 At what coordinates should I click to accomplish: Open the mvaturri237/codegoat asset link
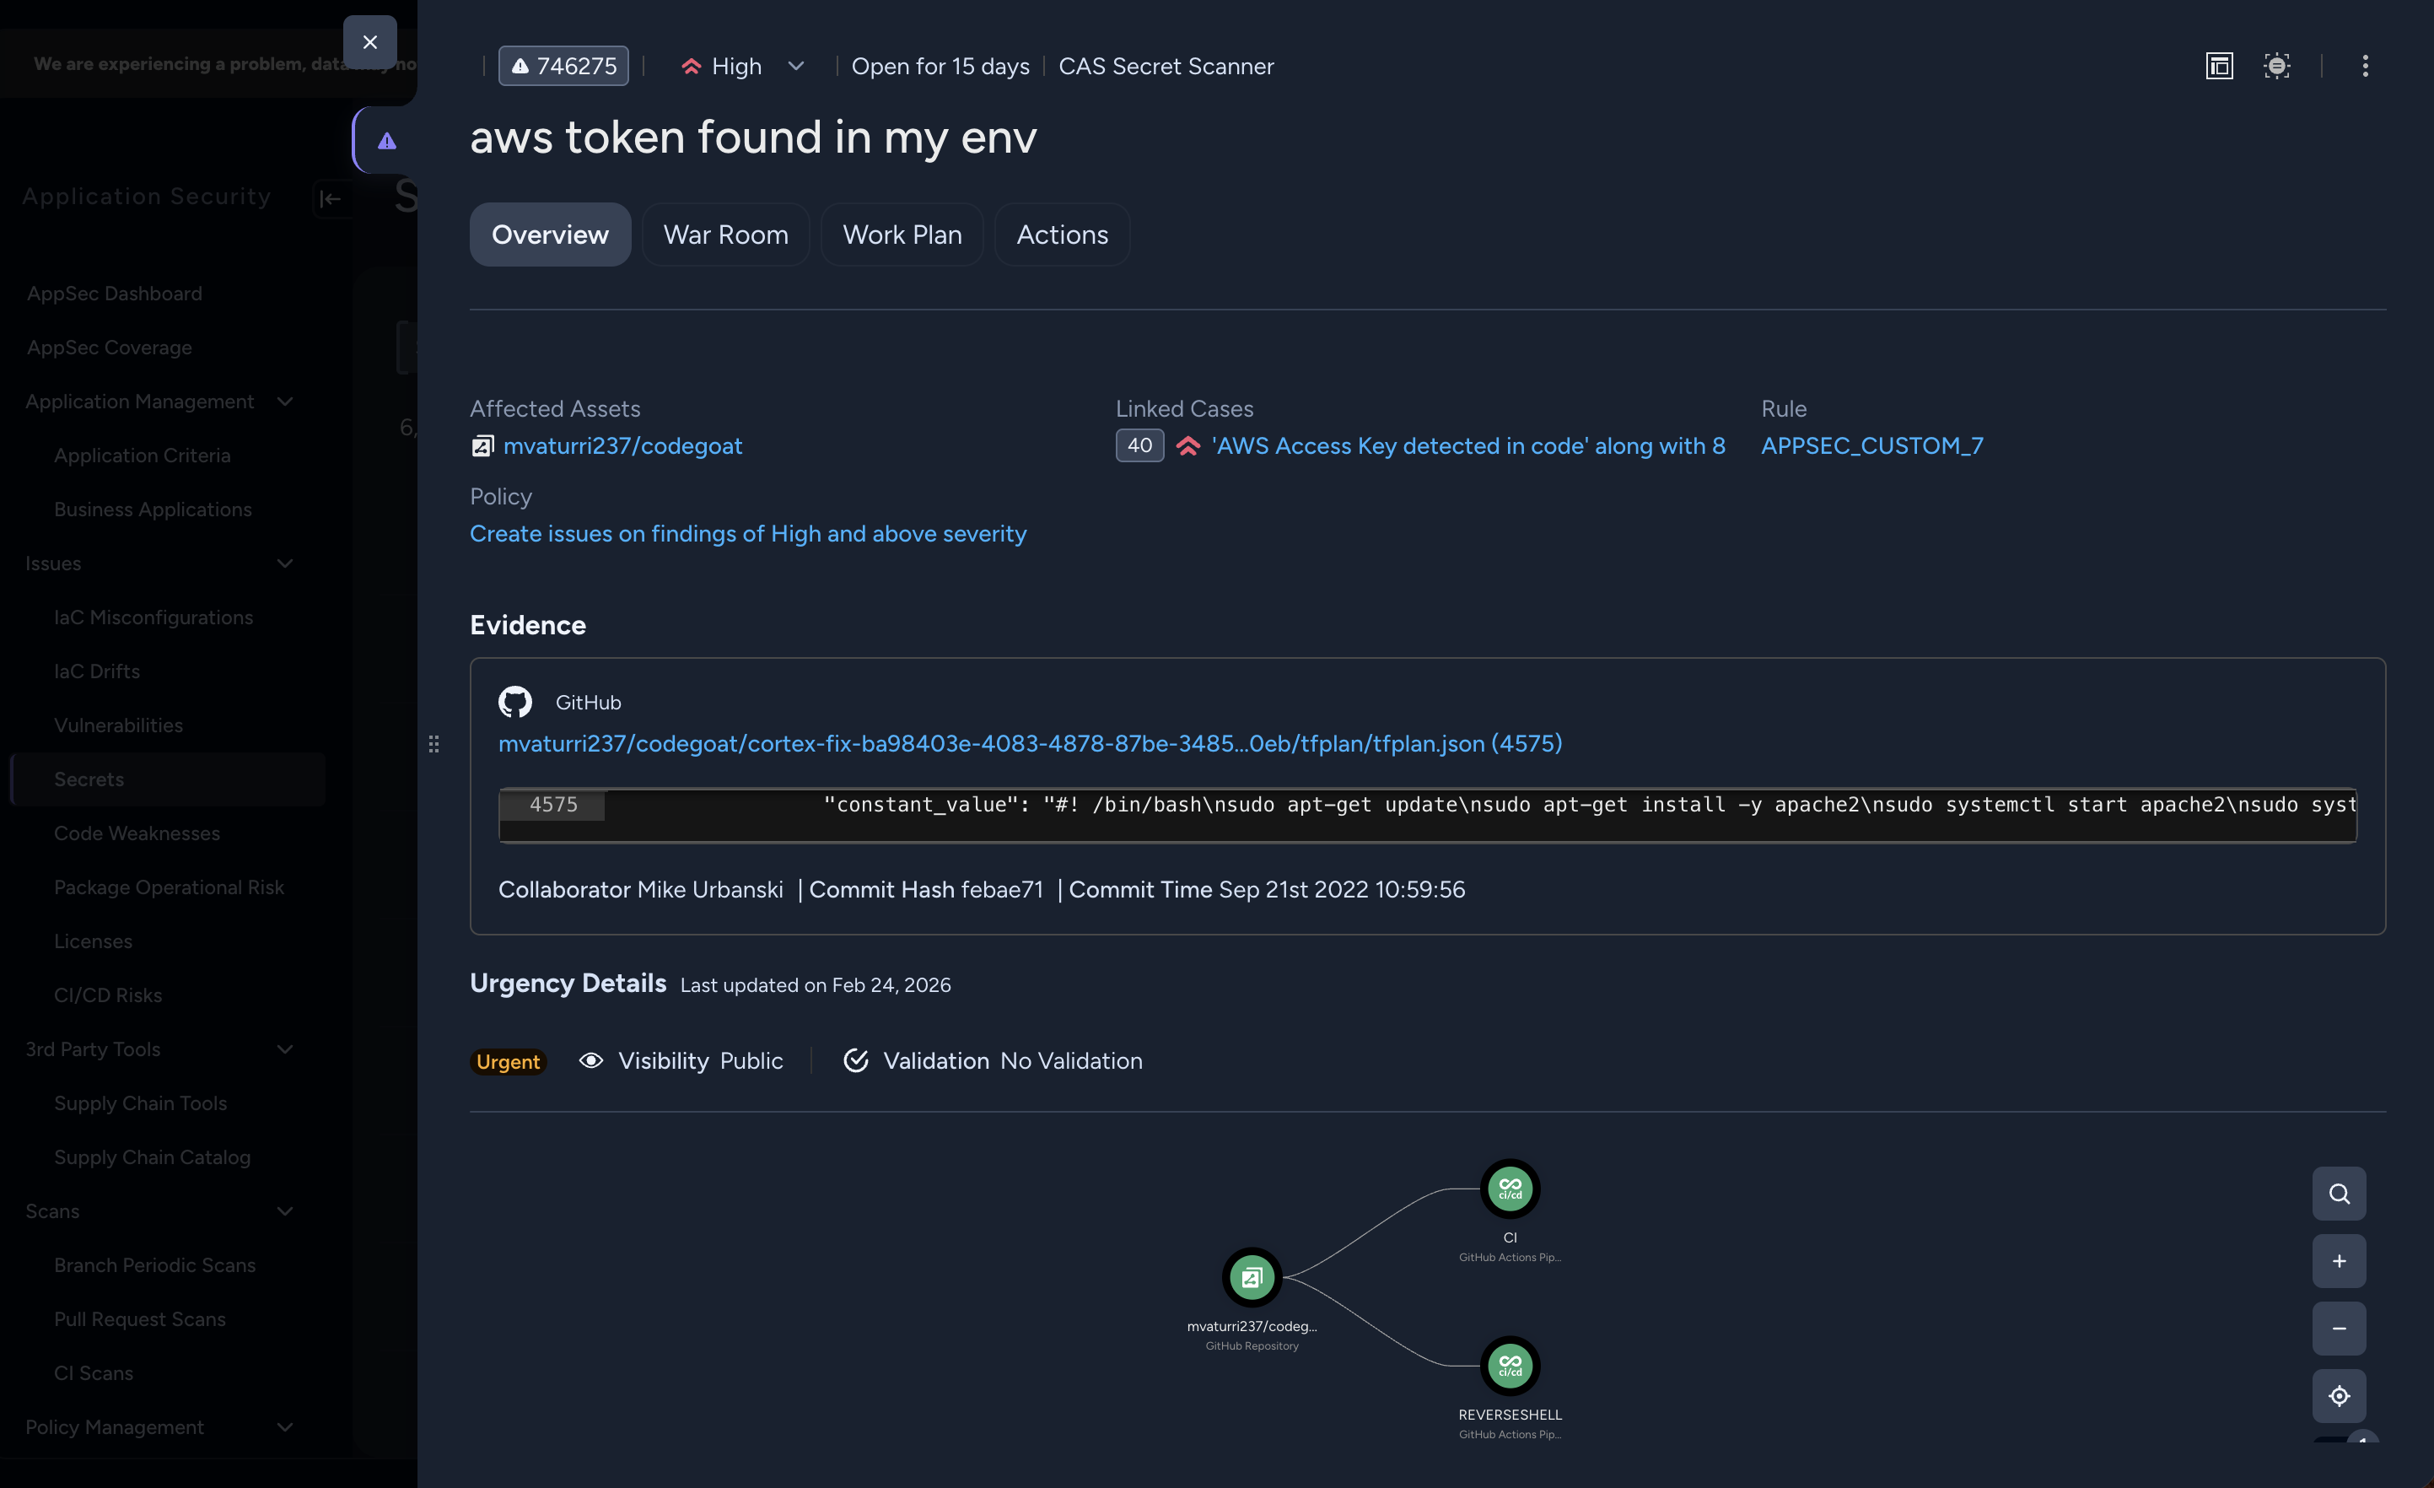623,445
